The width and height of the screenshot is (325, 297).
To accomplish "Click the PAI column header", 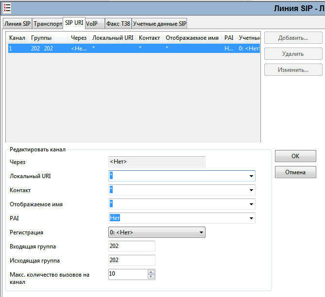I will 229,38.
